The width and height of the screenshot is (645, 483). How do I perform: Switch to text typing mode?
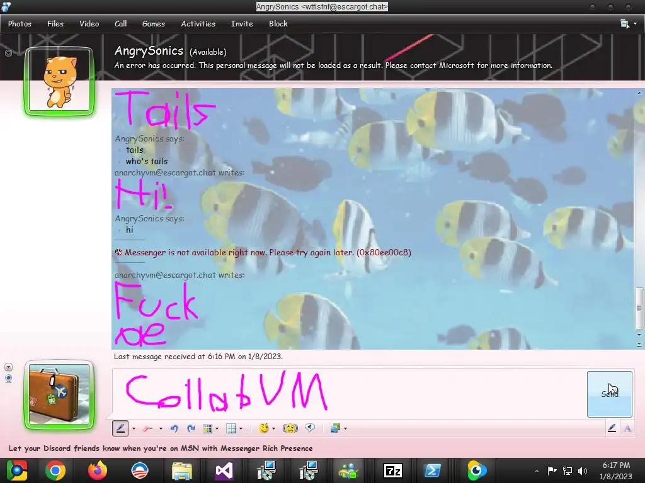[627, 428]
